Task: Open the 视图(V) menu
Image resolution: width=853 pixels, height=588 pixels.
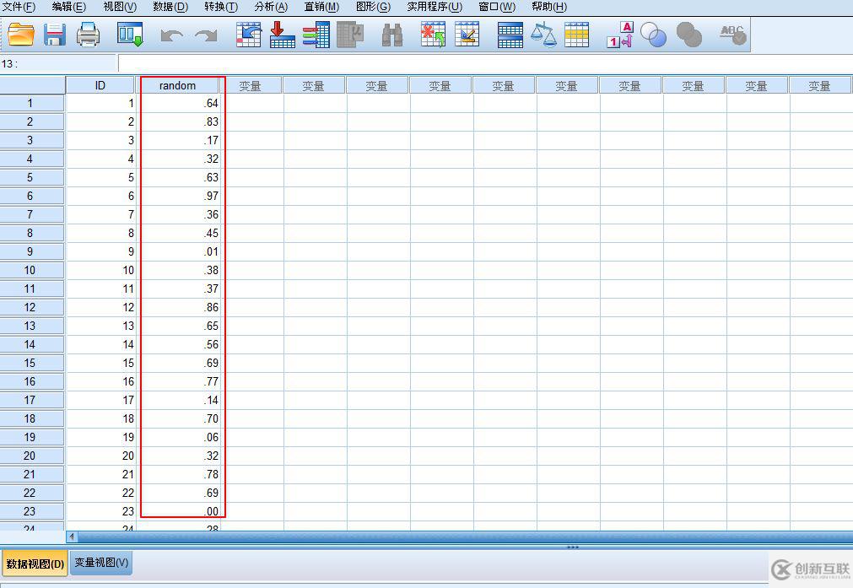Action: [120, 7]
